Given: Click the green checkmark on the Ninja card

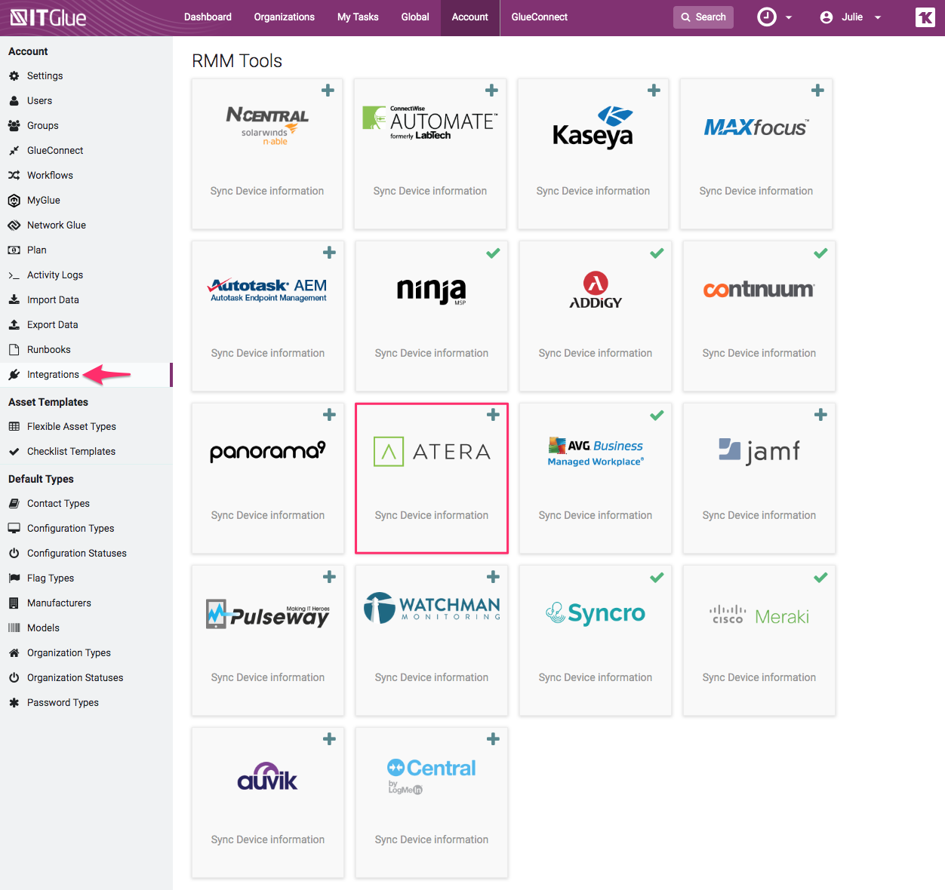Looking at the screenshot, I should 493,253.
